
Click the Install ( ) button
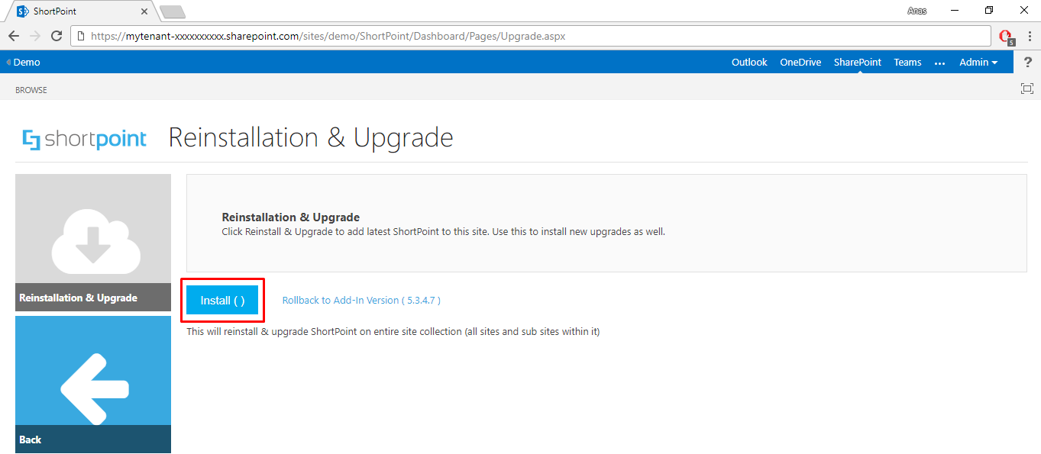[x=222, y=301]
